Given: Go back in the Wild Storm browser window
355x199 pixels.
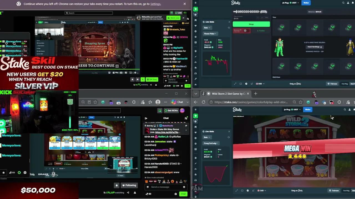Looking at the screenshot, I should click(196, 102).
